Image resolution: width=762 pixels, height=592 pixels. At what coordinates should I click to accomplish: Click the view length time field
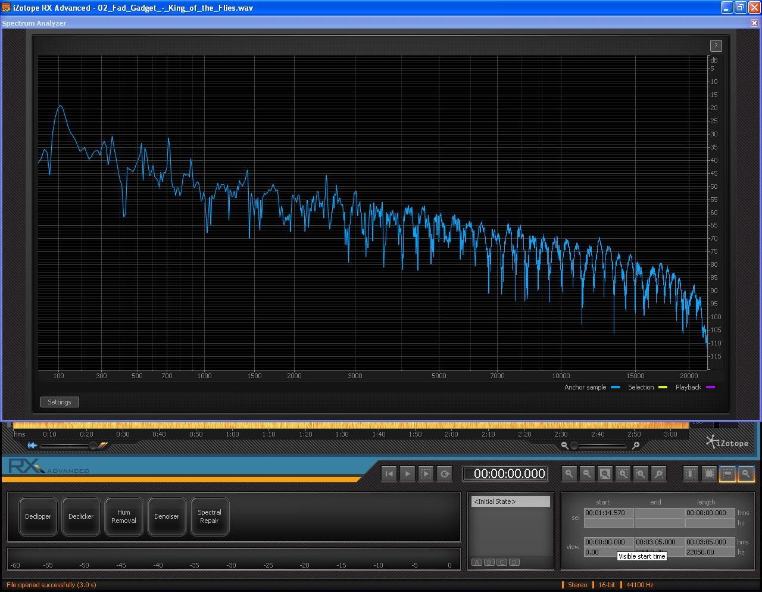[x=710, y=542]
